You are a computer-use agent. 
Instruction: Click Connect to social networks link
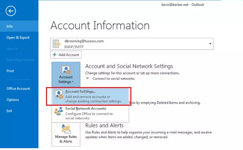coord(114,78)
